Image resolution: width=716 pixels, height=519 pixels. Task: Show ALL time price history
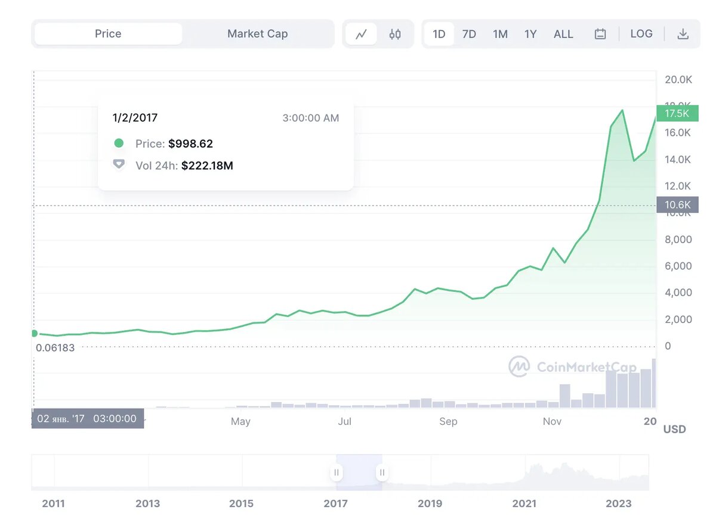coord(563,34)
